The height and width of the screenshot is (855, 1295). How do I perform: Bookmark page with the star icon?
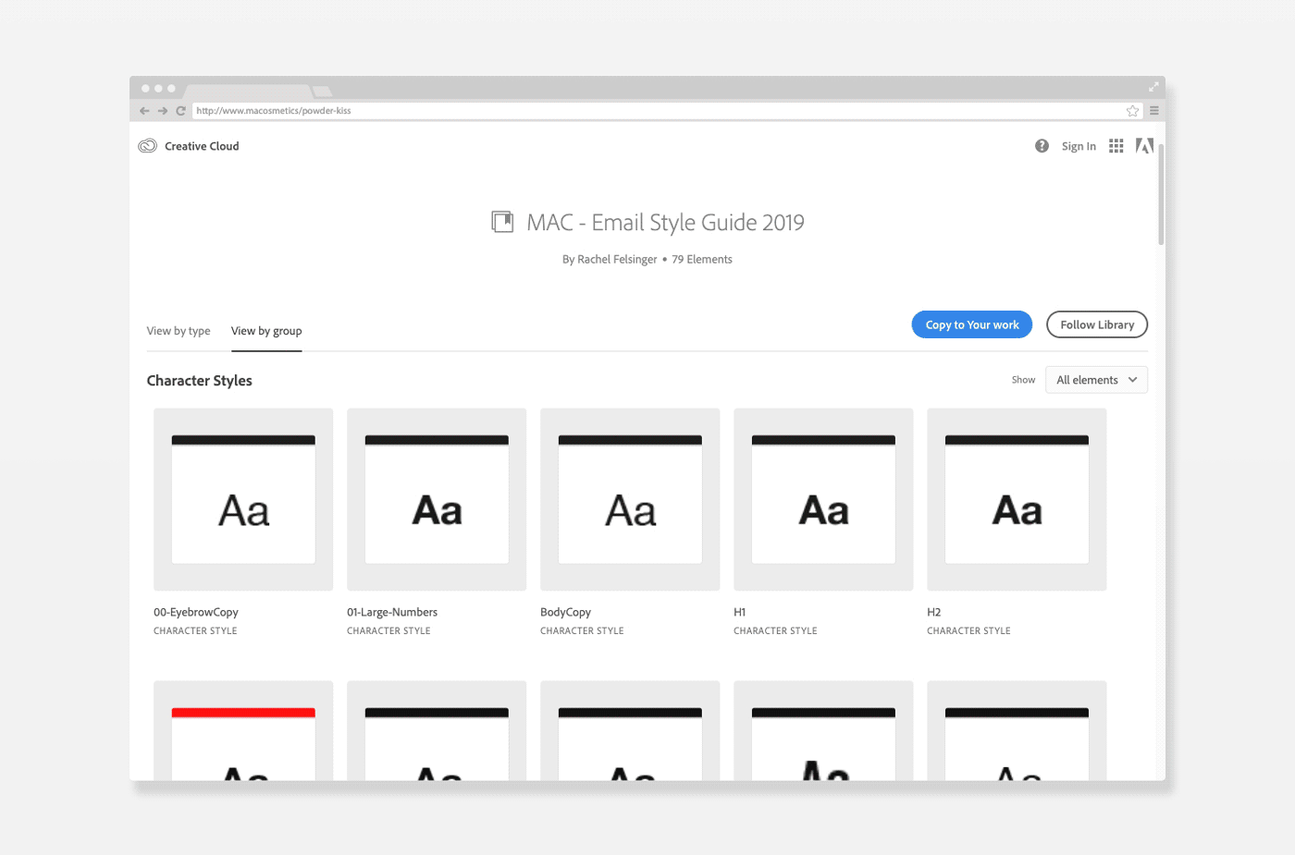(1132, 111)
